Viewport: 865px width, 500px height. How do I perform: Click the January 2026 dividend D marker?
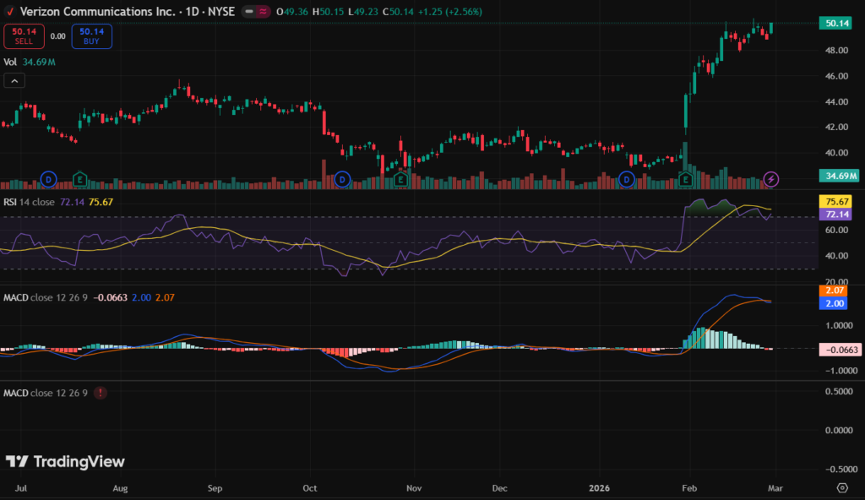(x=627, y=179)
